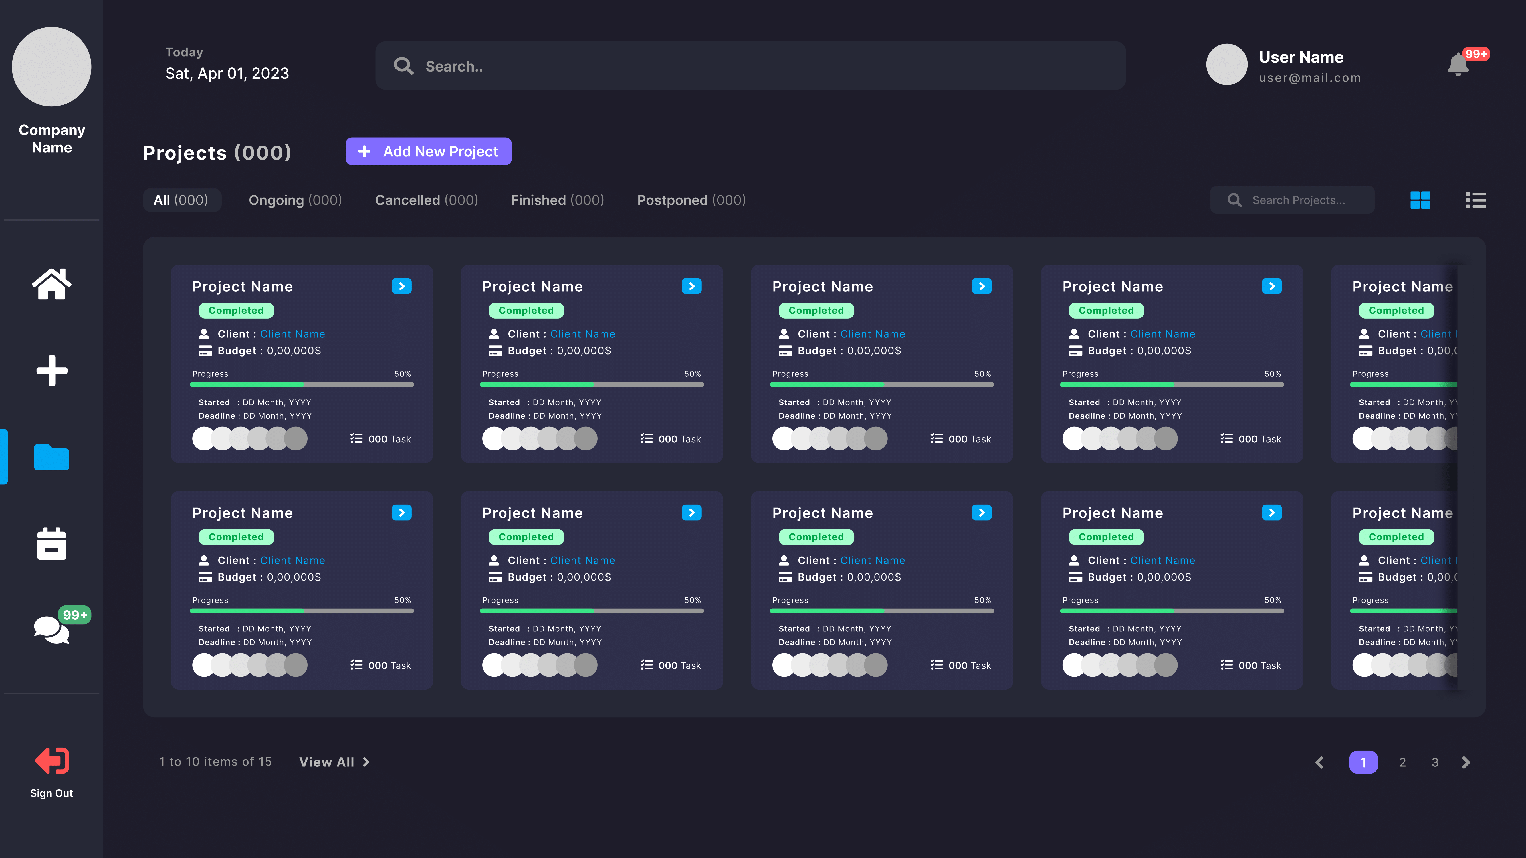1526x858 pixels.
Task: Open first project card's arrow button
Action: pyautogui.click(x=401, y=286)
